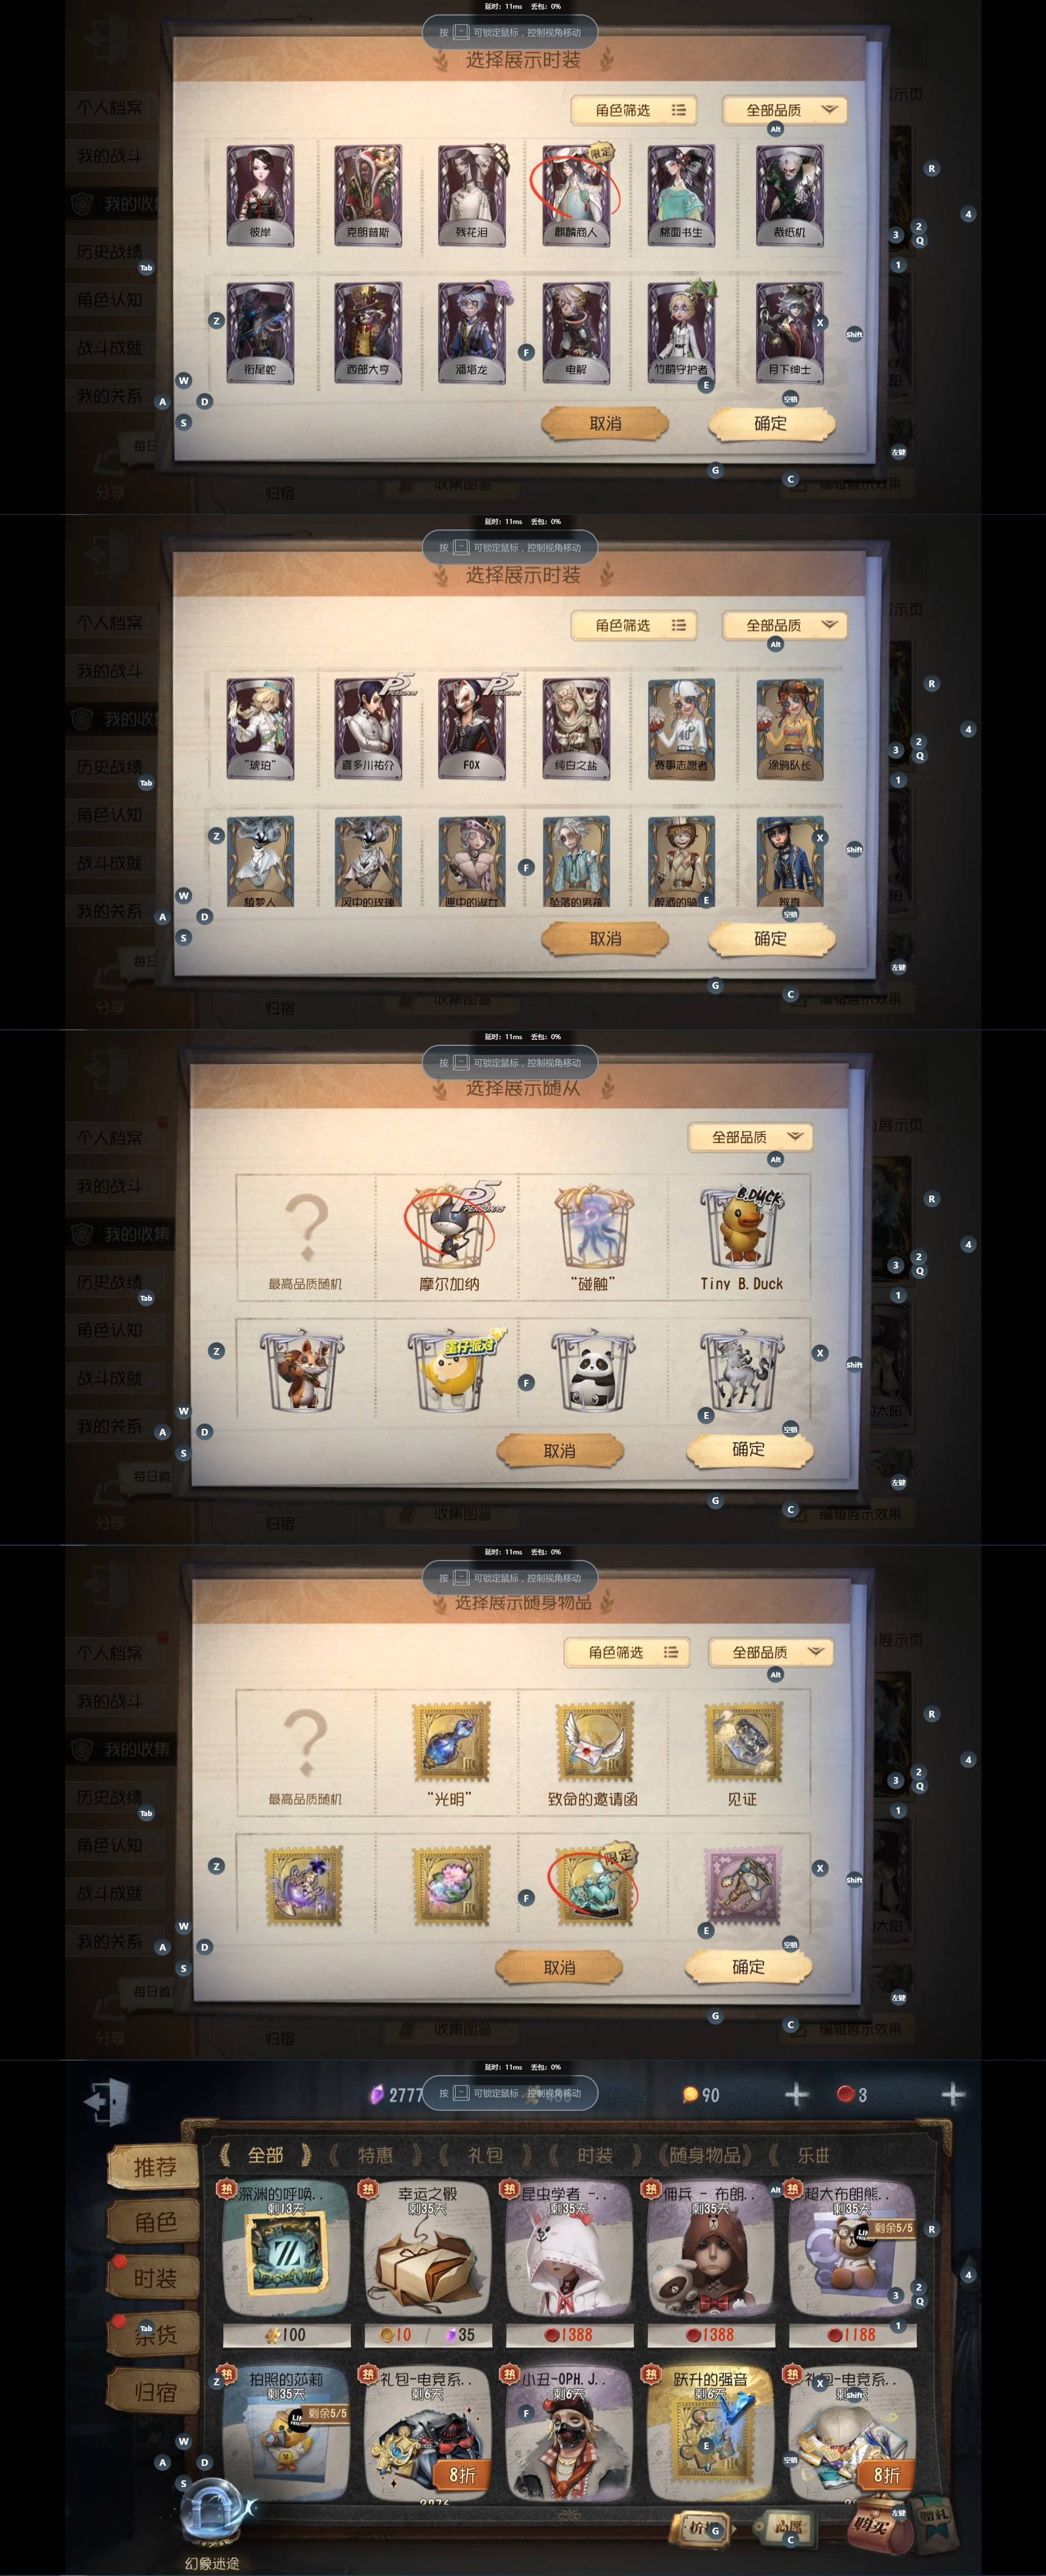Open 全部品质 dropdown in 选择展示随从 dialog
Viewport: 1046px width, 2576px height.
pos(751,1137)
